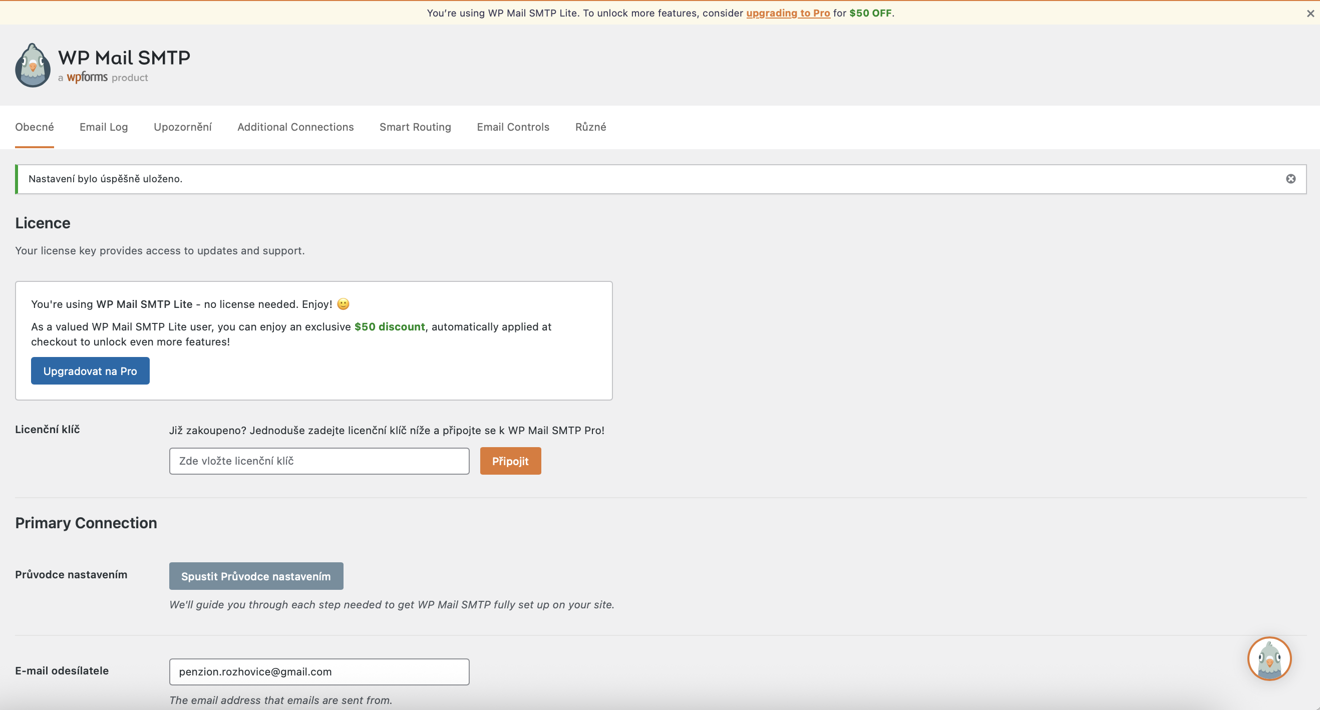Click the $50 discount green text

[x=390, y=327]
